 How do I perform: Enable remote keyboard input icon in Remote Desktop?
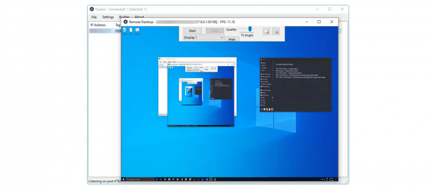point(276,31)
